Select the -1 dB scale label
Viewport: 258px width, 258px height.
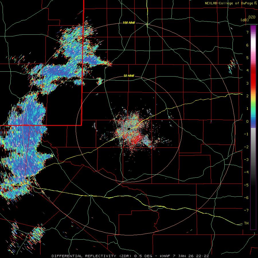pyautogui.click(x=246, y=134)
